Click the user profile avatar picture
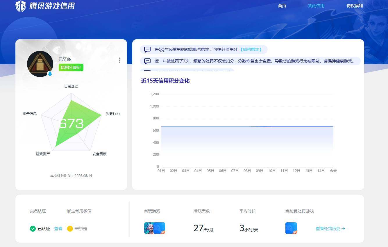This screenshot has height=247, width=388. (40, 64)
